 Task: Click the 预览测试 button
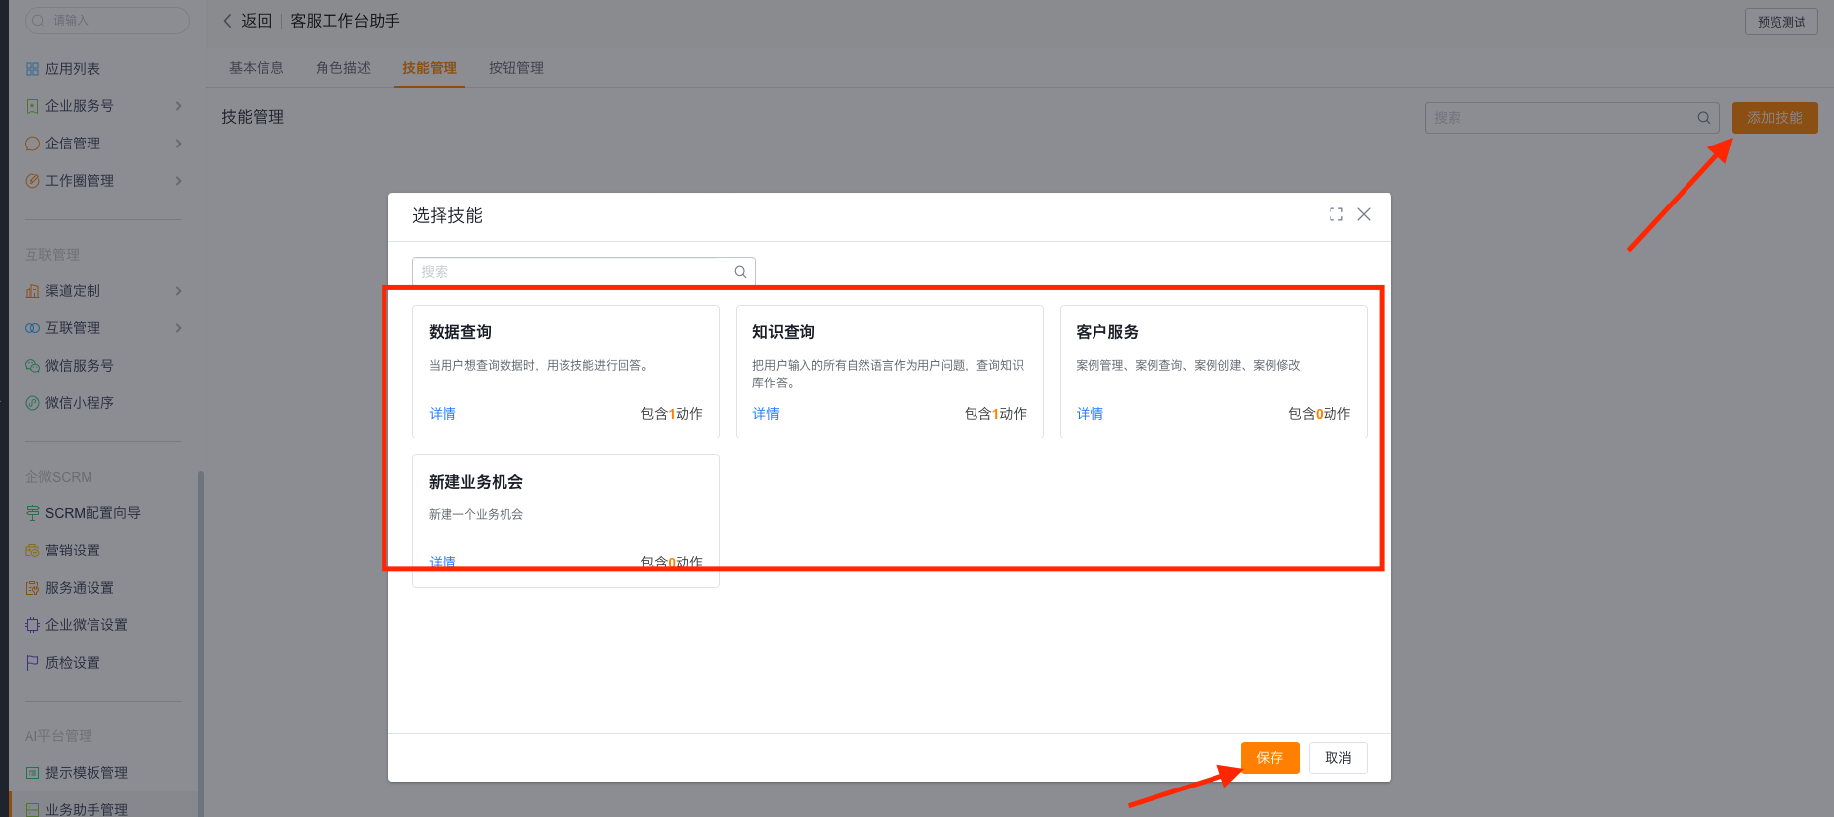point(1781,22)
